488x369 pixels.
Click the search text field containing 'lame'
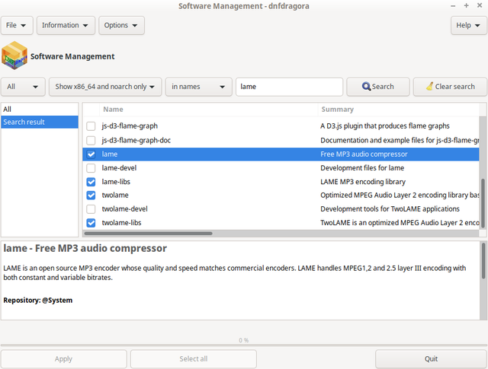pyautogui.click(x=289, y=87)
